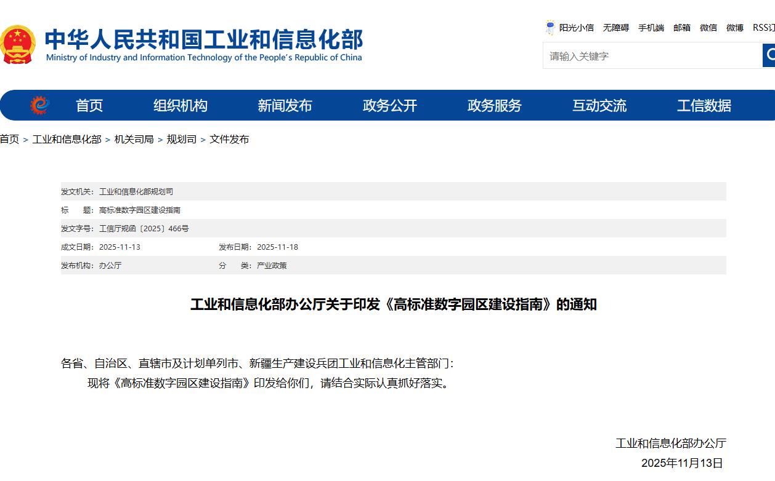Screen dimensions: 775x481
Task: Click the 阳光小信 mascot icon
Action: pyautogui.click(x=550, y=28)
